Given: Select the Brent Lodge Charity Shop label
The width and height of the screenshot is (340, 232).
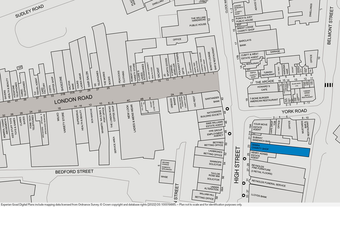Looking at the screenshot, I should 246,29.
